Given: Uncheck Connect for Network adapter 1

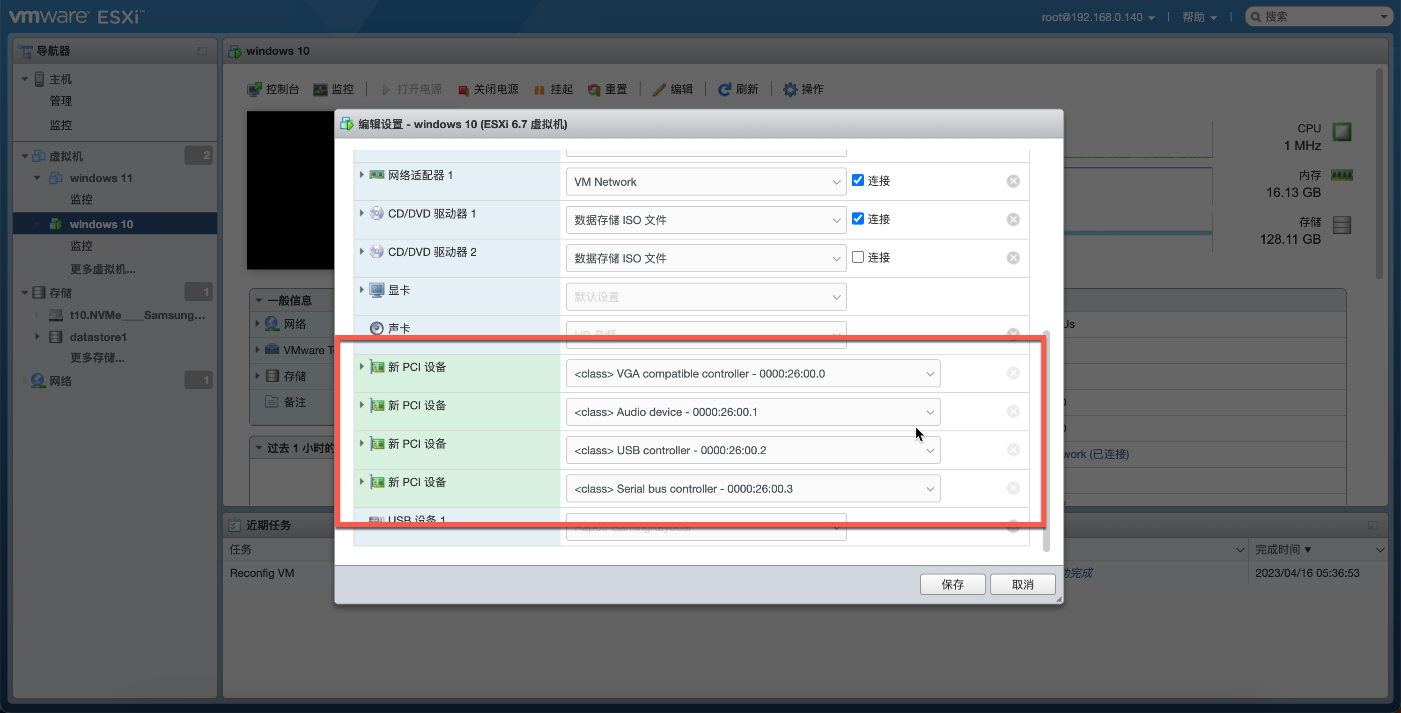Looking at the screenshot, I should click(858, 181).
